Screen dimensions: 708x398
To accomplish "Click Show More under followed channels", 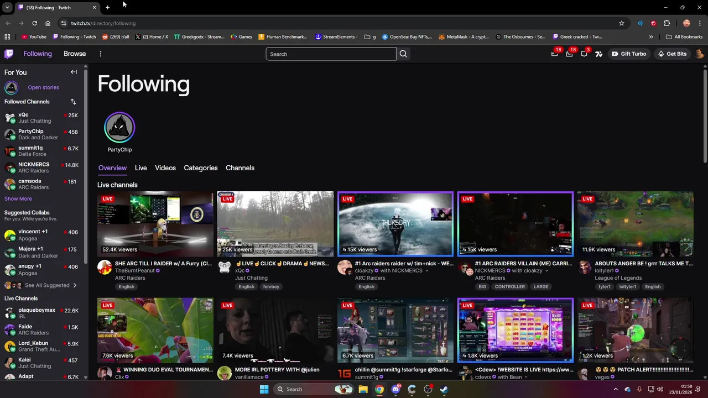I will click(x=18, y=198).
